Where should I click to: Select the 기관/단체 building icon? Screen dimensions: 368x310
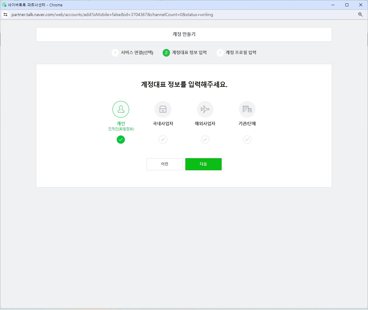click(x=247, y=109)
